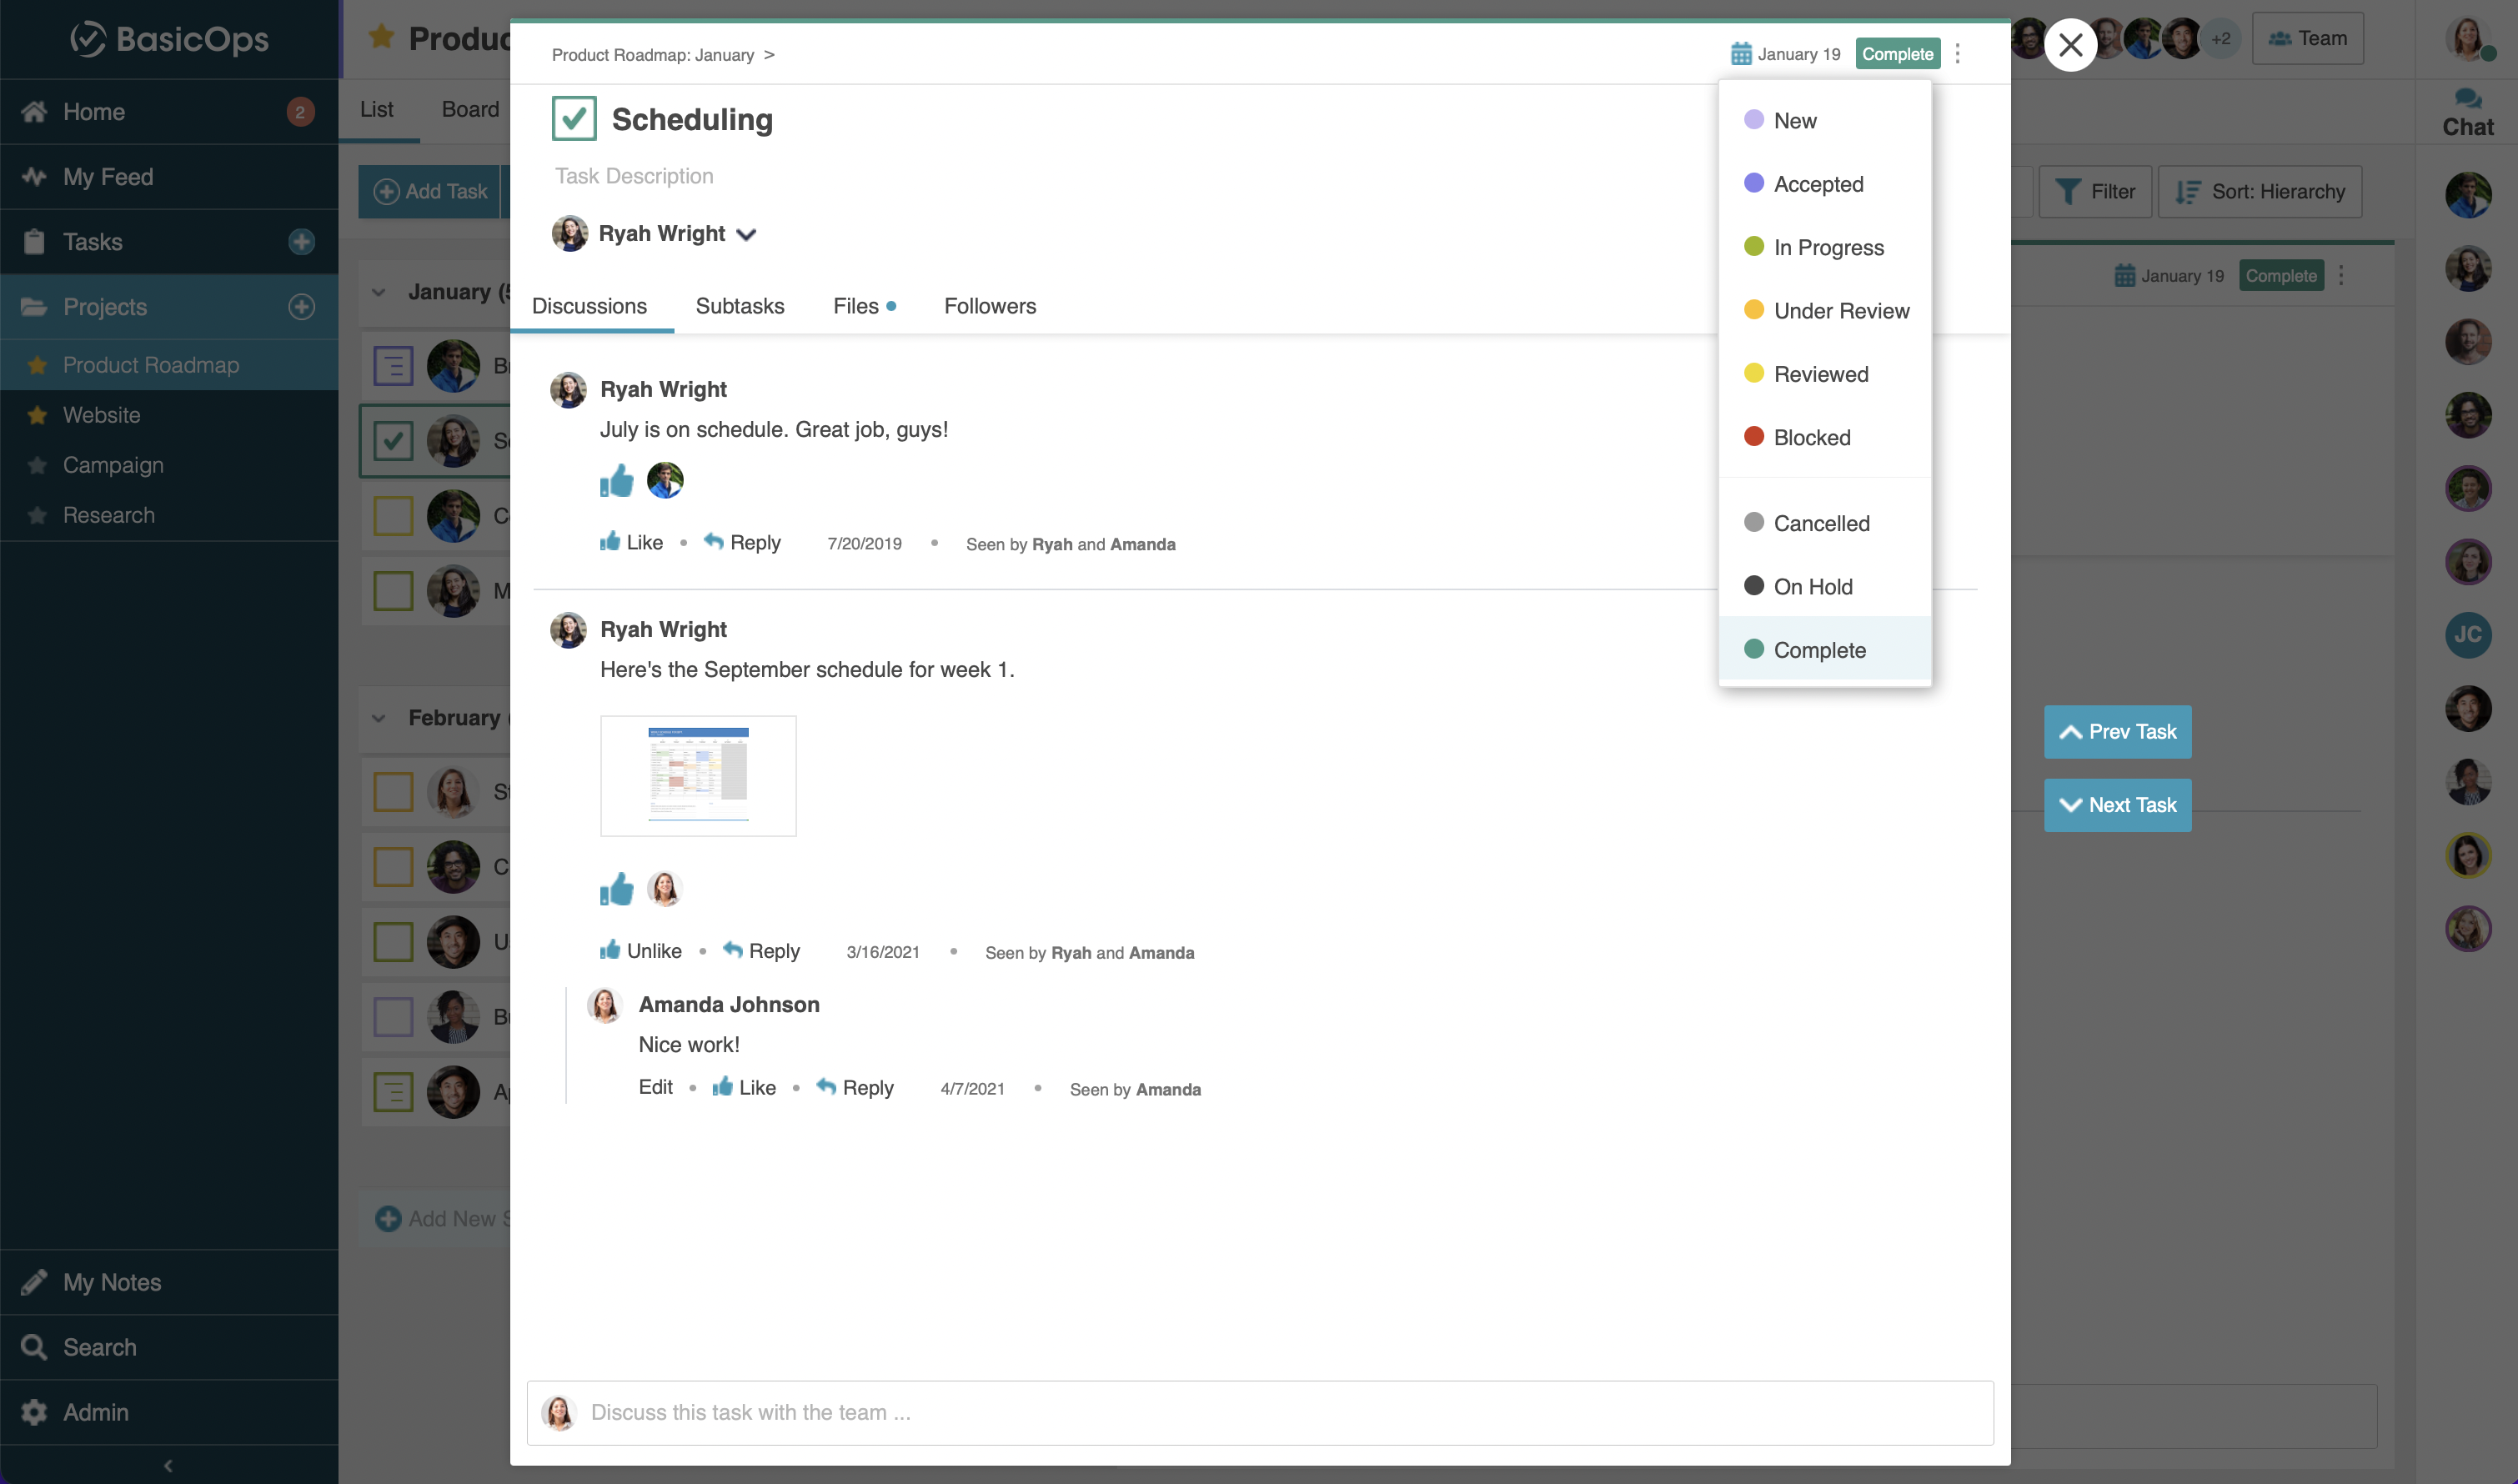This screenshot has width=2518, height=1484.
Task: Click the thumbs-up icon under July comment
Action: (x=617, y=481)
